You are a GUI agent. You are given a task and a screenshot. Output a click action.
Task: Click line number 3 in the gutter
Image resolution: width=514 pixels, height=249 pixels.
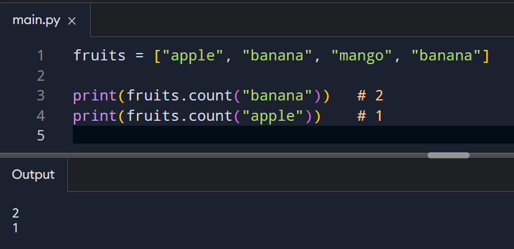(x=40, y=96)
